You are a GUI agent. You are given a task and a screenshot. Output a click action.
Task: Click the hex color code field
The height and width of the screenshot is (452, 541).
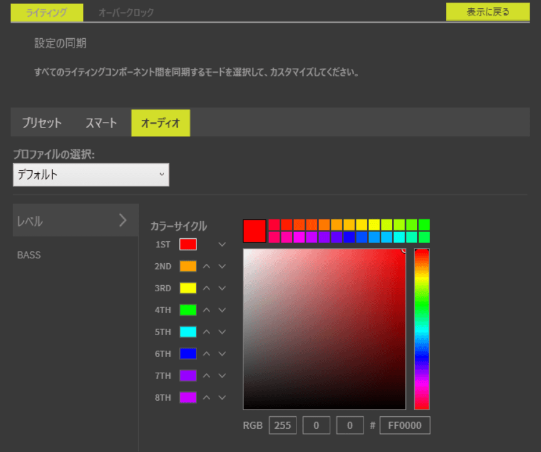coord(405,426)
